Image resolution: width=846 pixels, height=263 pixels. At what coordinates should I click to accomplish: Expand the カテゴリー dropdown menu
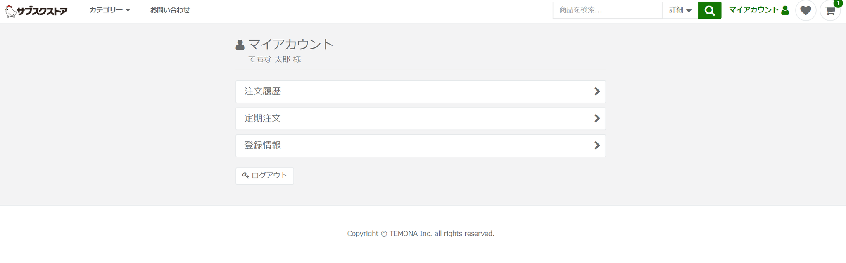click(x=109, y=10)
